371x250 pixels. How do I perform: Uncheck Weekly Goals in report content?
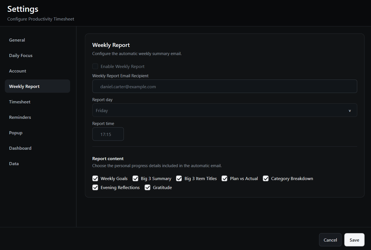click(95, 178)
